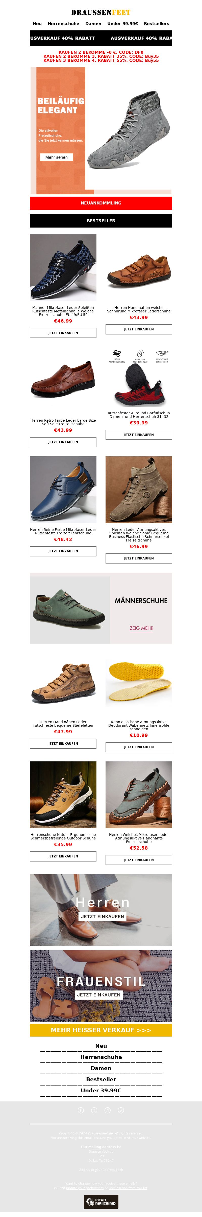Open the Bestsellers header menu link
The image size is (202, 1217).
tap(156, 24)
